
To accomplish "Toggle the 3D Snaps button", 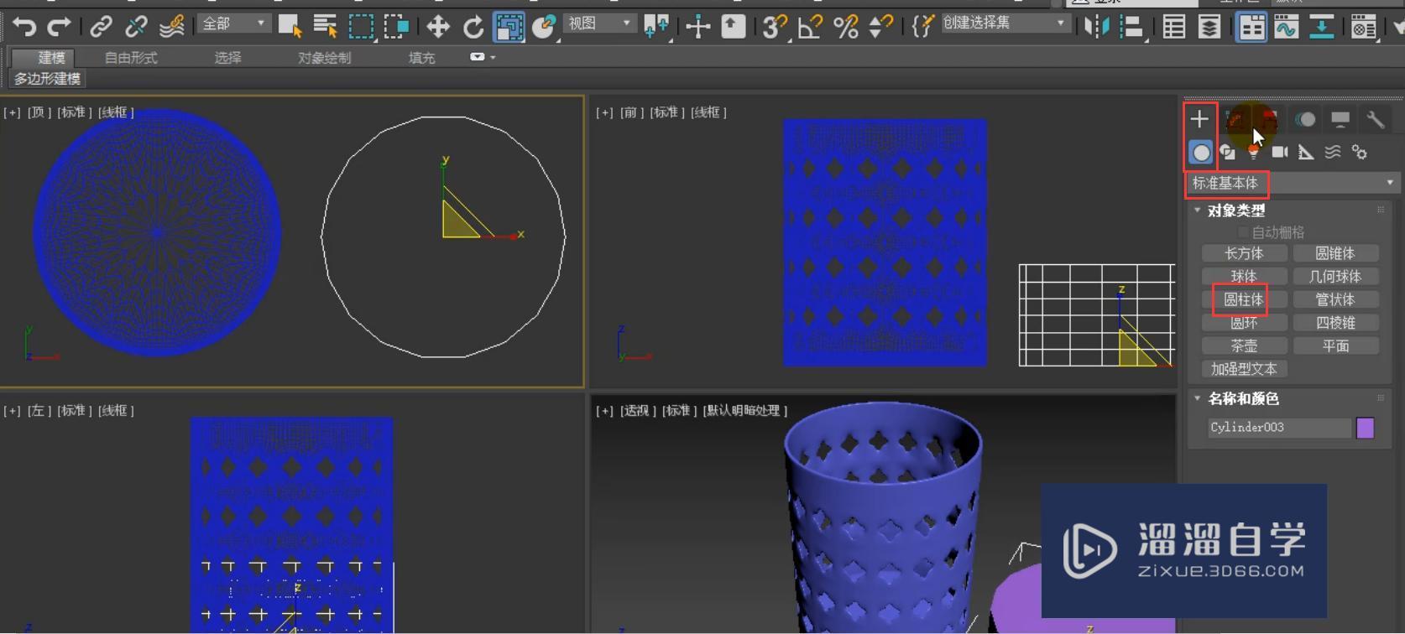I will tap(774, 27).
